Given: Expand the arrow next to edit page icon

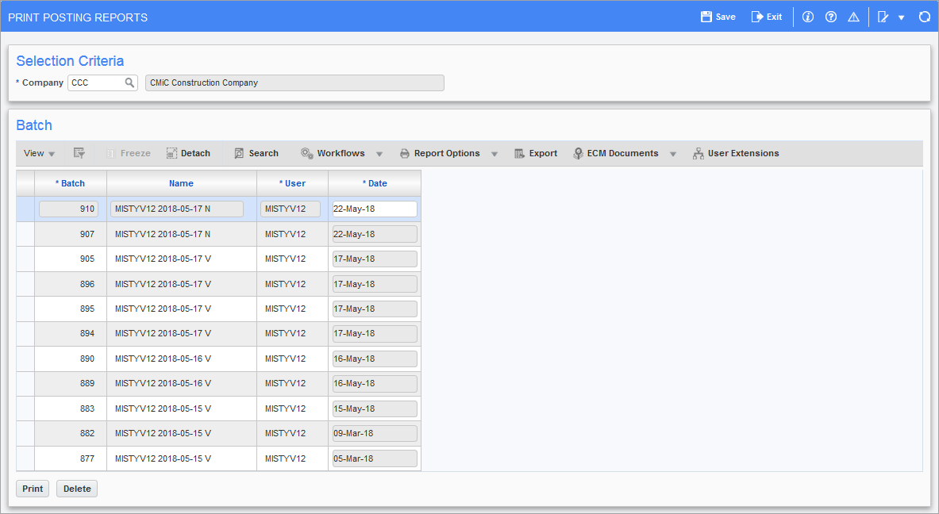Looking at the screenshot, I should click(901, 18).
